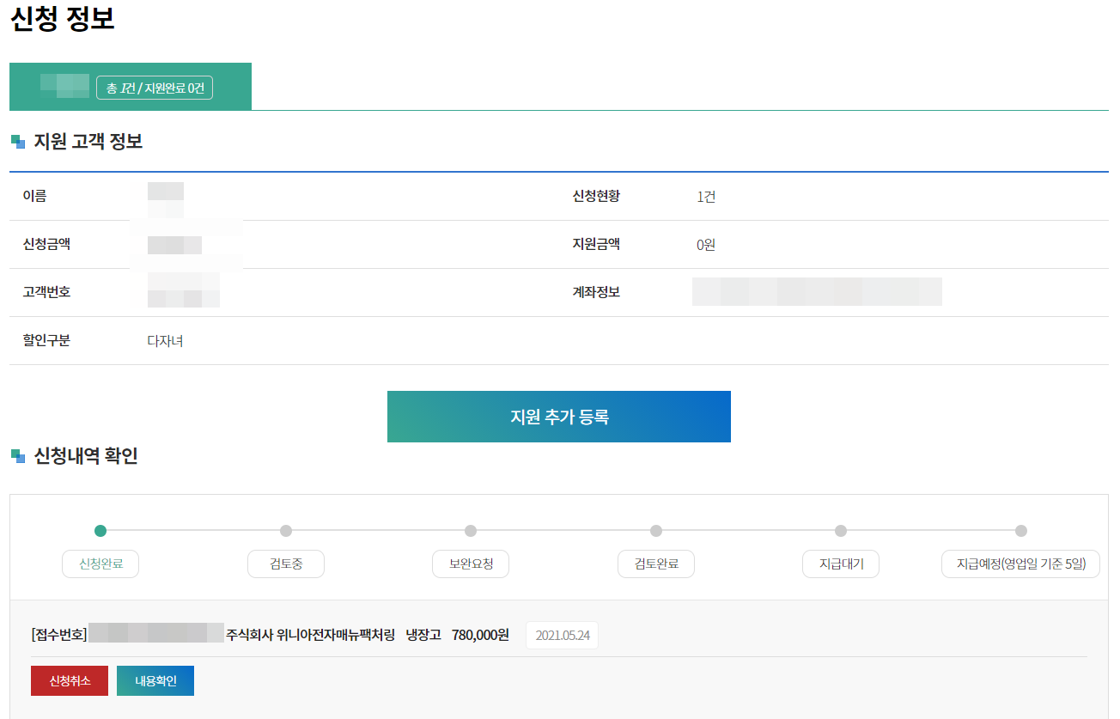1120x719 pixels.
Task: Select the green 신청완료 progress dot
Action: [100, 532]
